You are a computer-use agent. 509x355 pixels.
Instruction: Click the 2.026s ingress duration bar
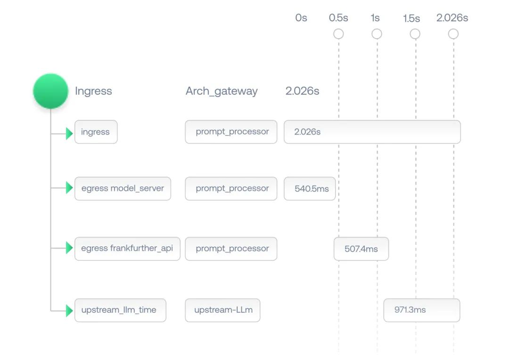(372, 132)
